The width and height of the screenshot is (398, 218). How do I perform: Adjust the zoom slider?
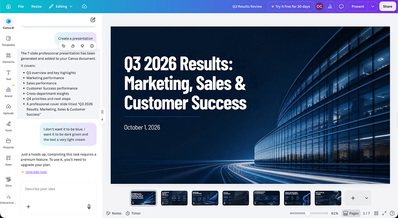(x=308, y=213)
